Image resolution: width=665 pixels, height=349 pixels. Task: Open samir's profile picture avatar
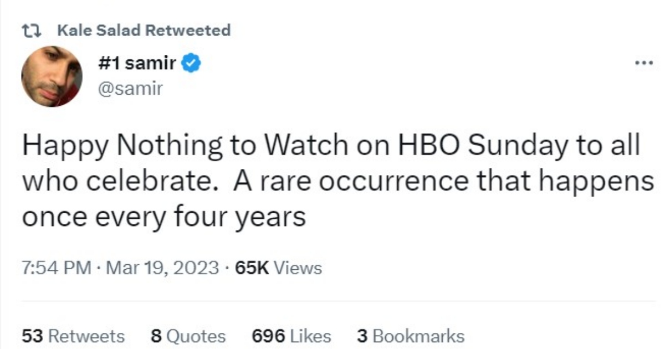pyautogui.click(x=52, y=76)
